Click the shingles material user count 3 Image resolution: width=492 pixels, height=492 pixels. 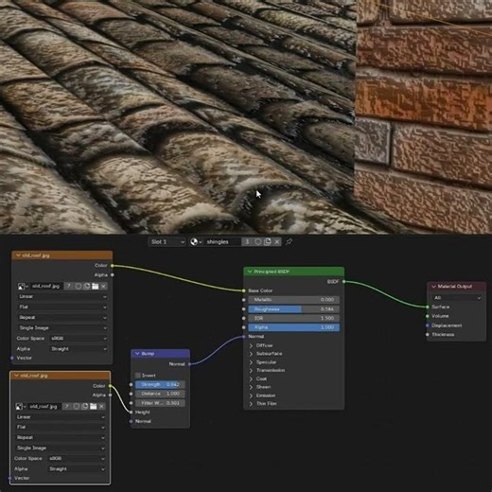(248, 242)
